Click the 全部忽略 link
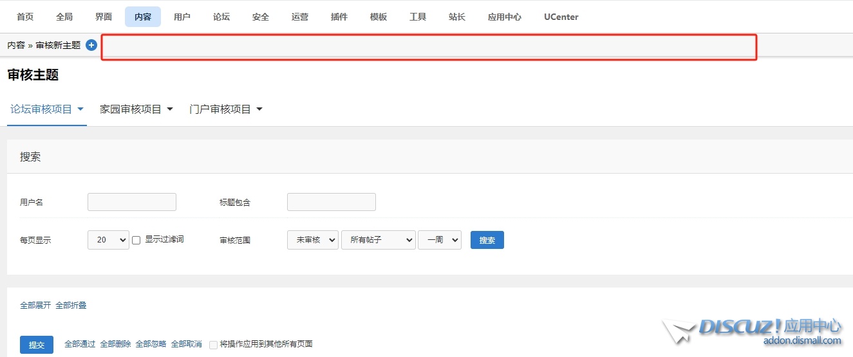This screenshot has width=853, height=357. pos(151,344)
